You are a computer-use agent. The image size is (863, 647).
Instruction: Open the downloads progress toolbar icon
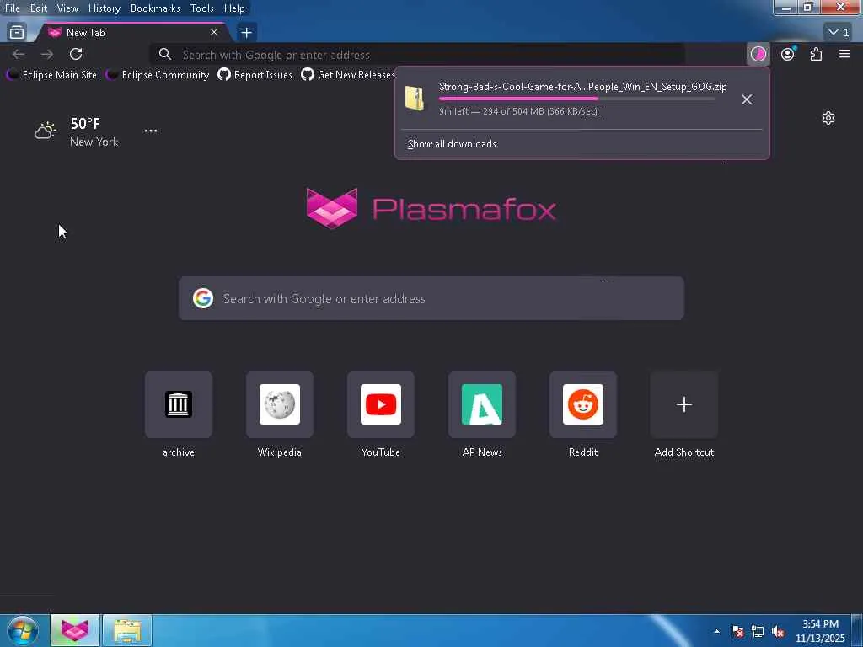point(758,54)
